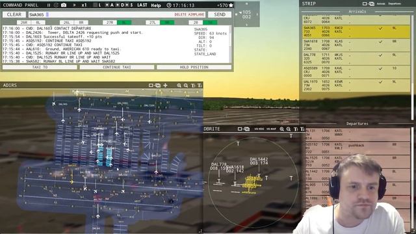The width and height of the screenshot is (416, 234).
Task: Increase ADIRS label text size
Action: coord(193,85)
